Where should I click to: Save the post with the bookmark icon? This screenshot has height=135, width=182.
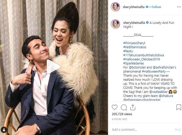(179, 107)
